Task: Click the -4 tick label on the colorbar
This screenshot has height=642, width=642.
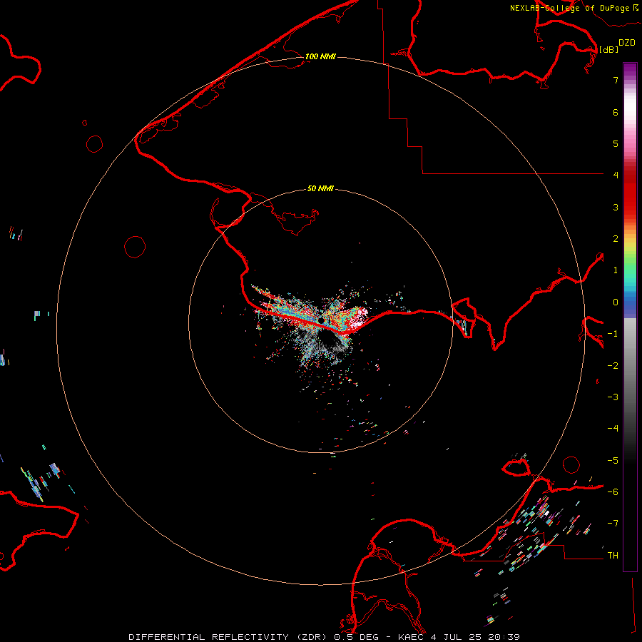Action: click(613, 428)
